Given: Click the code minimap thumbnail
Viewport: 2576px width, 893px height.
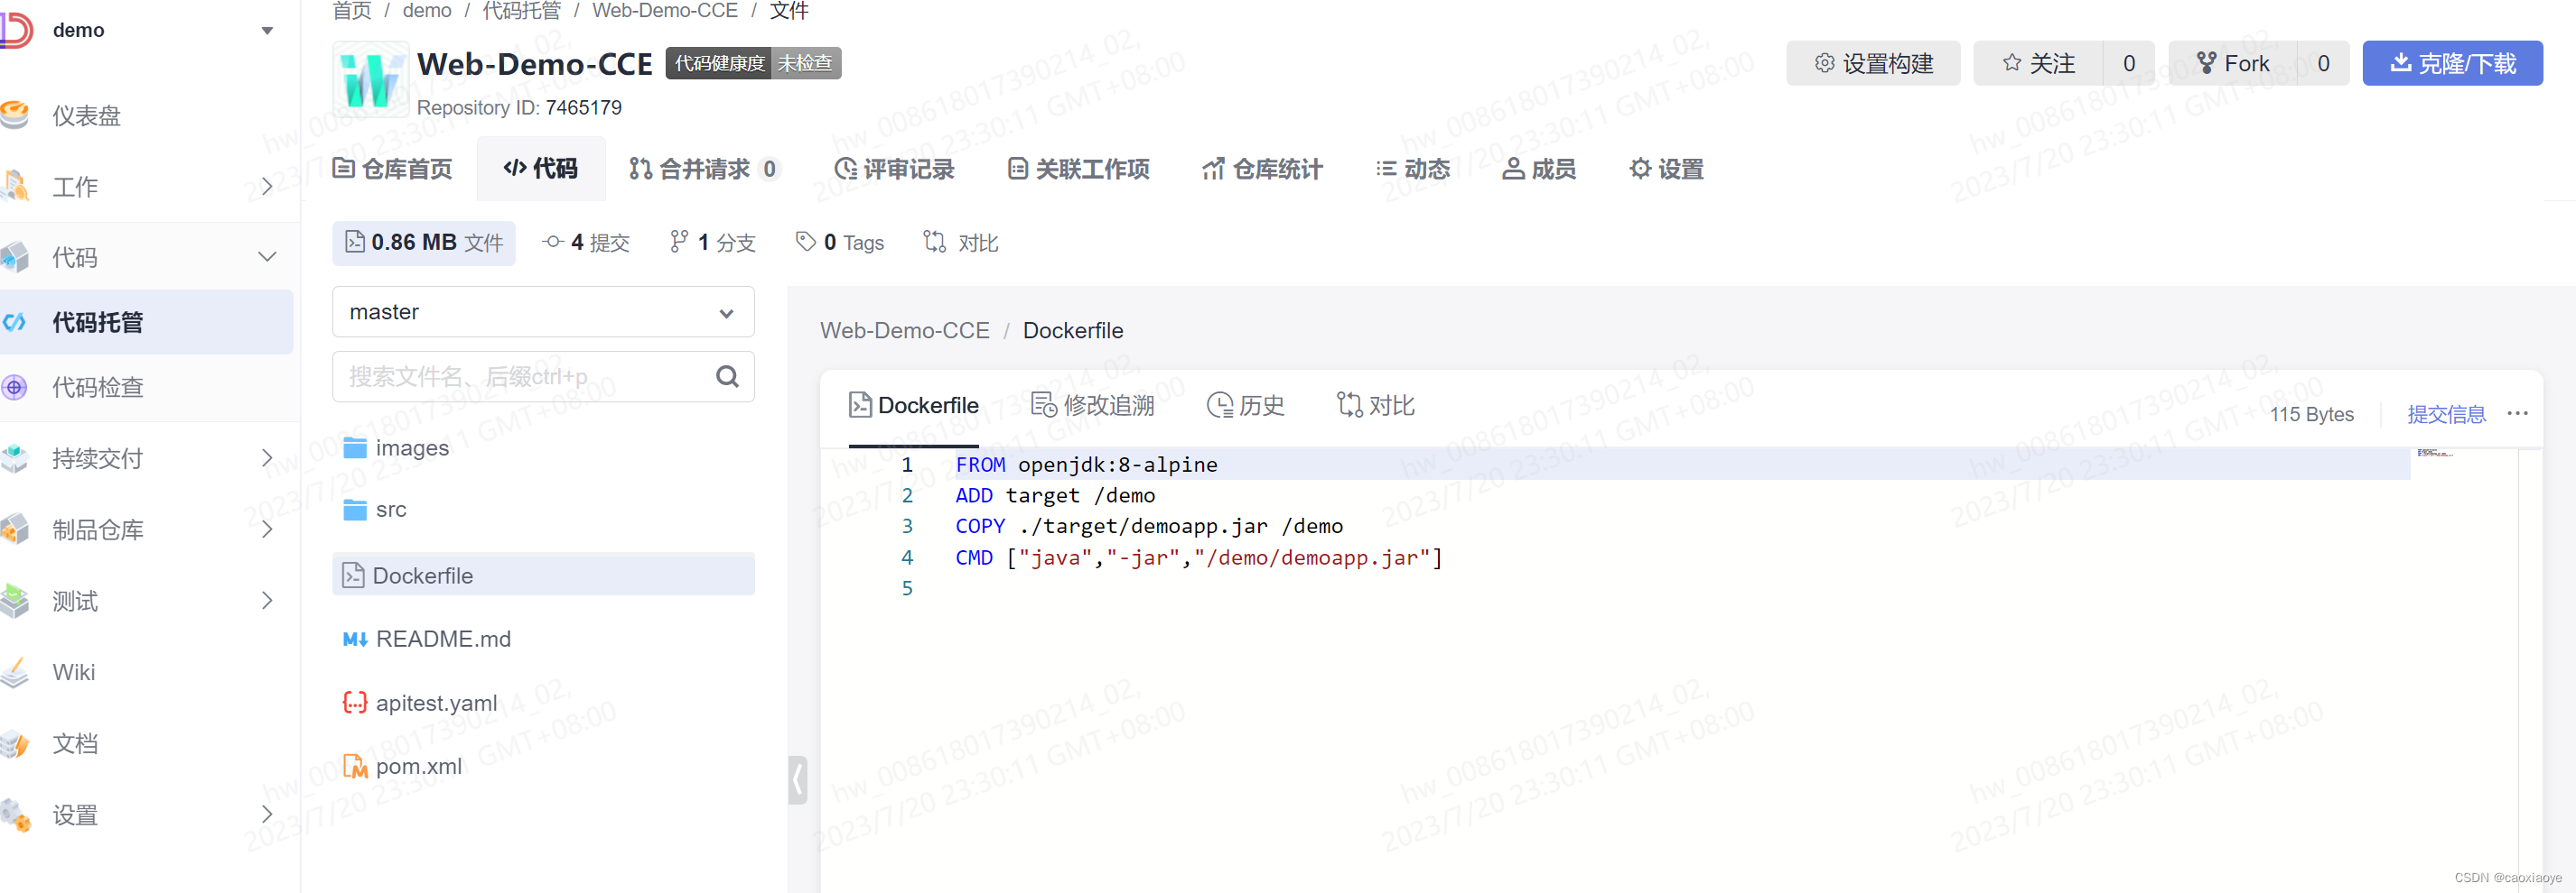Looking at the screenshot, I should (2435, 455).
